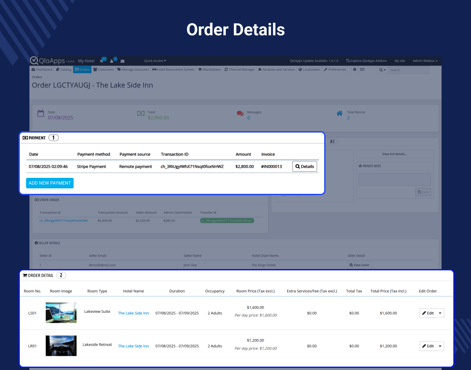Click inside the Private Note text area
This screenshot has height=370, width=471.
tap(395, 180)
